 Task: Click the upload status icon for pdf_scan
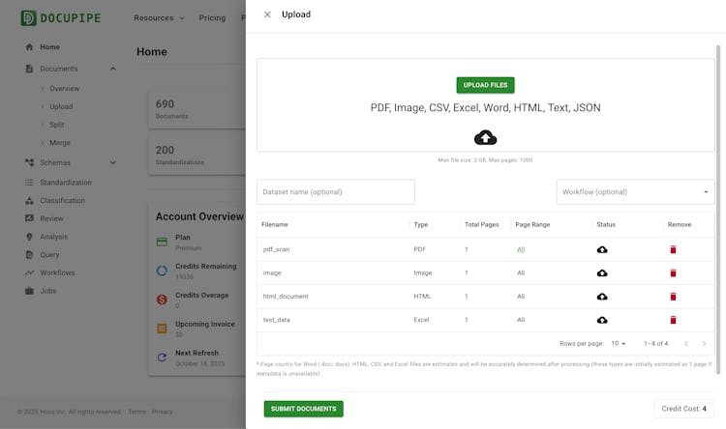click(602, 249)
